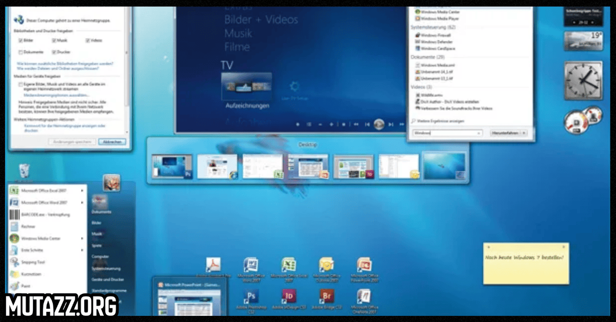Screen dimensions: 616x322
Task: Launch Adobe InDesign from the desktop
Action: pyautogui.click(x=288, y=296)
